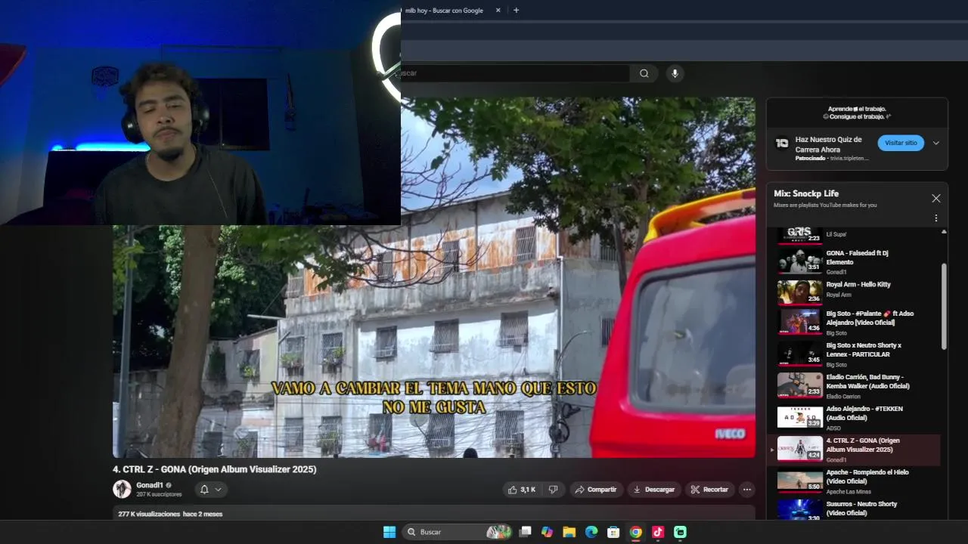Play 'Eladio Carrión, Bad Bunny - Kemba Walker'
This screenshot has width=968, height=544.
pos(855,385)
